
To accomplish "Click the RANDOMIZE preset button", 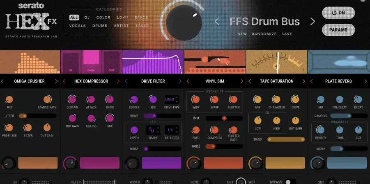I will pos(264,34).
